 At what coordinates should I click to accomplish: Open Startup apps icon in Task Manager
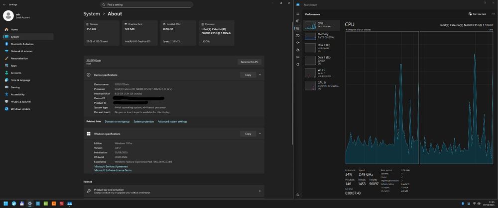click(x=298, y=43)
